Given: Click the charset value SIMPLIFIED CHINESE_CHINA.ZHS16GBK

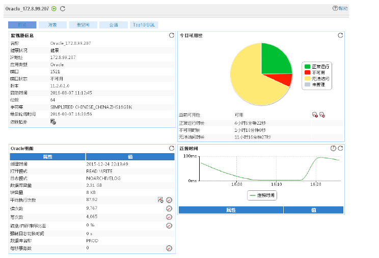Looking at the screenshot, I should [91, 107].
